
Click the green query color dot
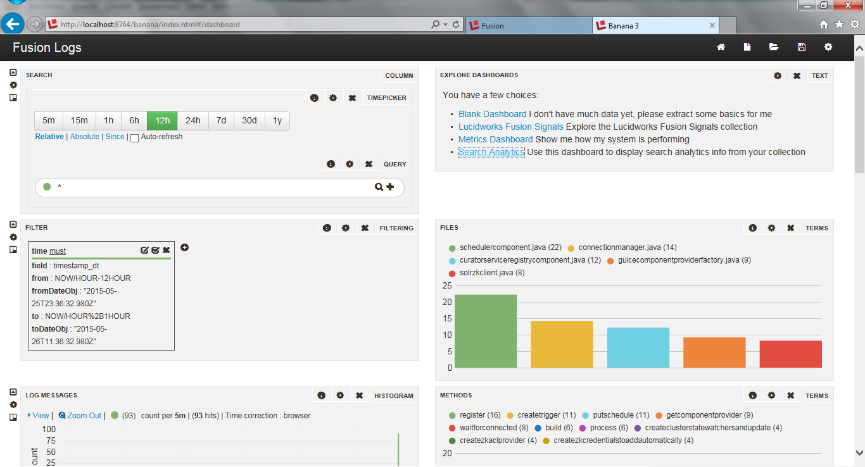tap(47, 187)
